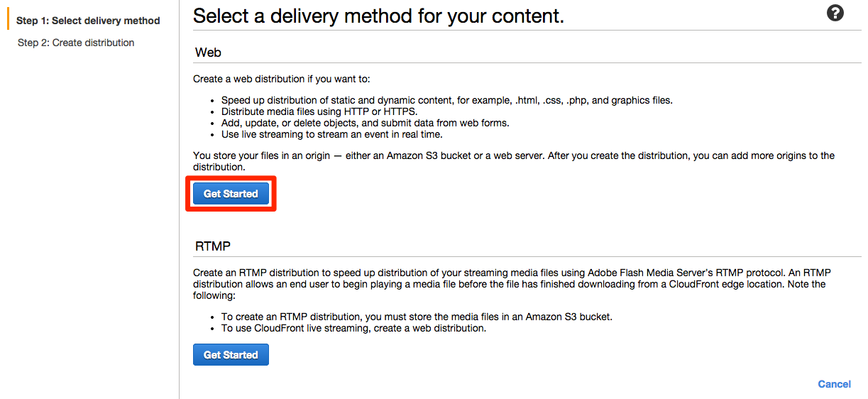Select Step 1: Select delivery method
Screen dimensions: 868x399
point(88,21)
